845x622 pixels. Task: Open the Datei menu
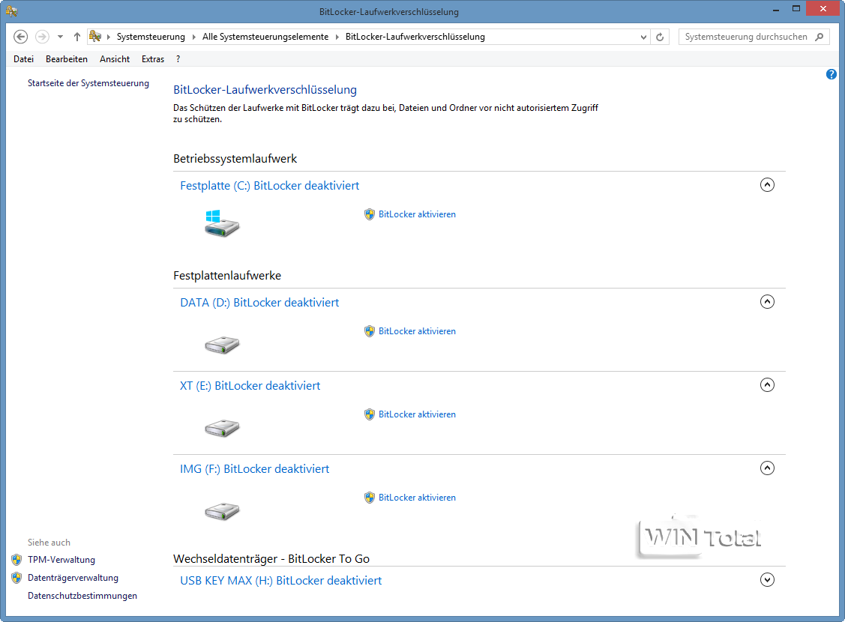click(x=24, y=59)
